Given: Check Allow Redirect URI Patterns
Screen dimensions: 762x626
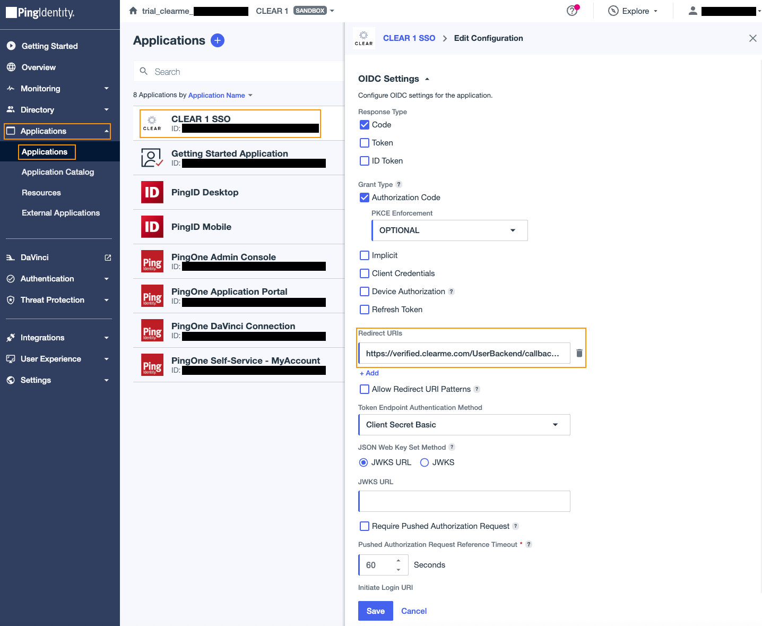Looking at the screenshot, I should click(x=365, y=389).
